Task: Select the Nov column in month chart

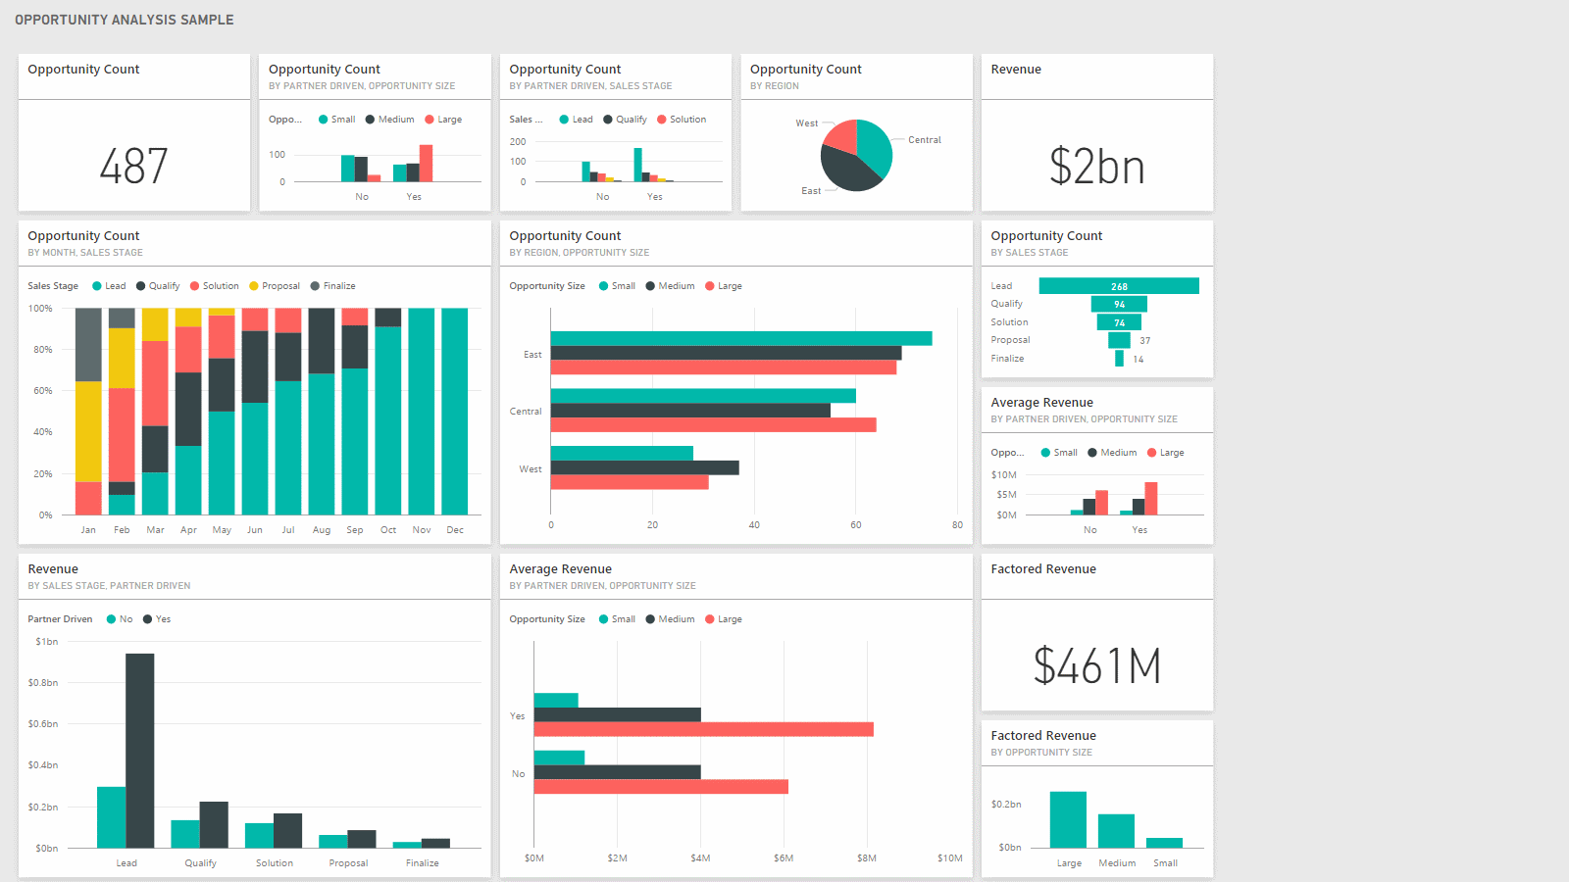Action: click(422, 412)
